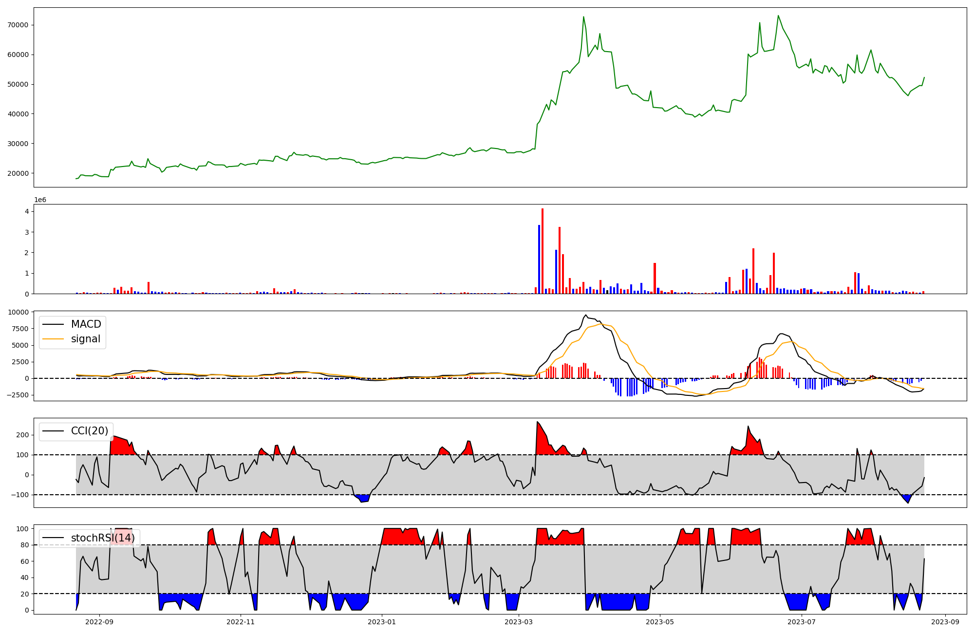Click the 2023-05 x-axis date label
The image size is (974, 633).
coord(660,622)
